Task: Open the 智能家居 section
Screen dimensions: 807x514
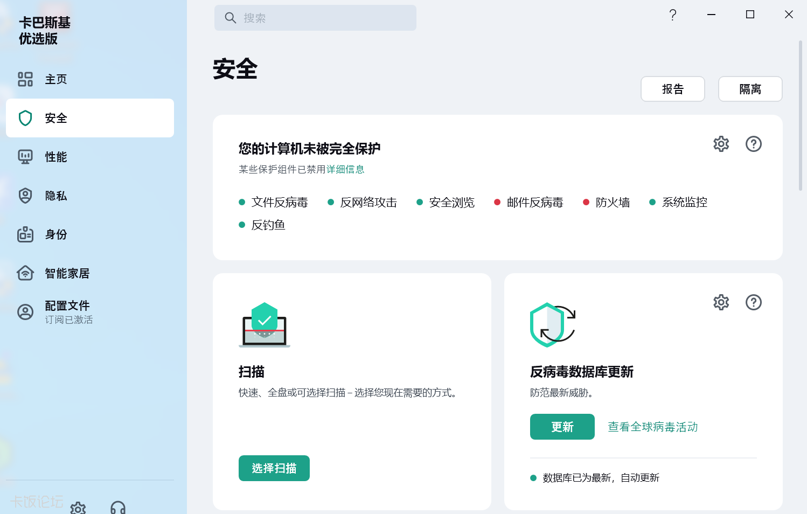Action: click(x=90, y=273)
